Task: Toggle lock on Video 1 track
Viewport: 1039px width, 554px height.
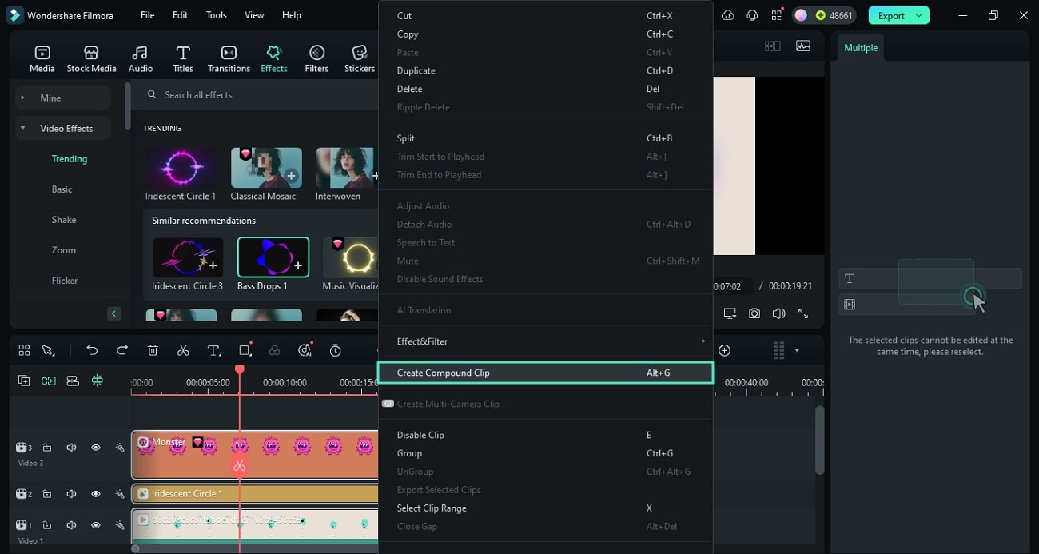Action: tap(47, 525)
